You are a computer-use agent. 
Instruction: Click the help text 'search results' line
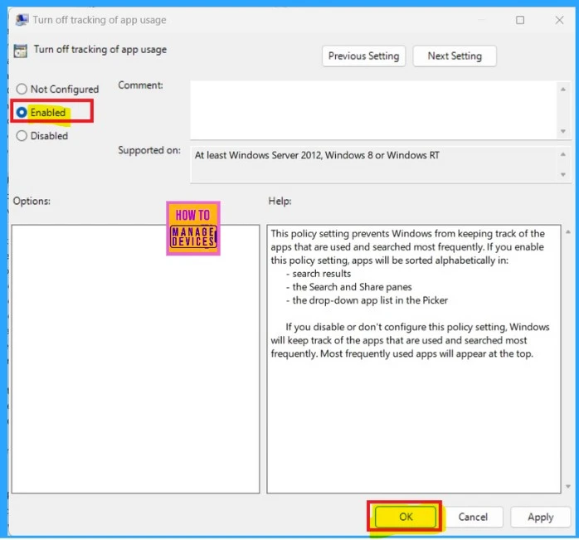click(x=321, y=274)
